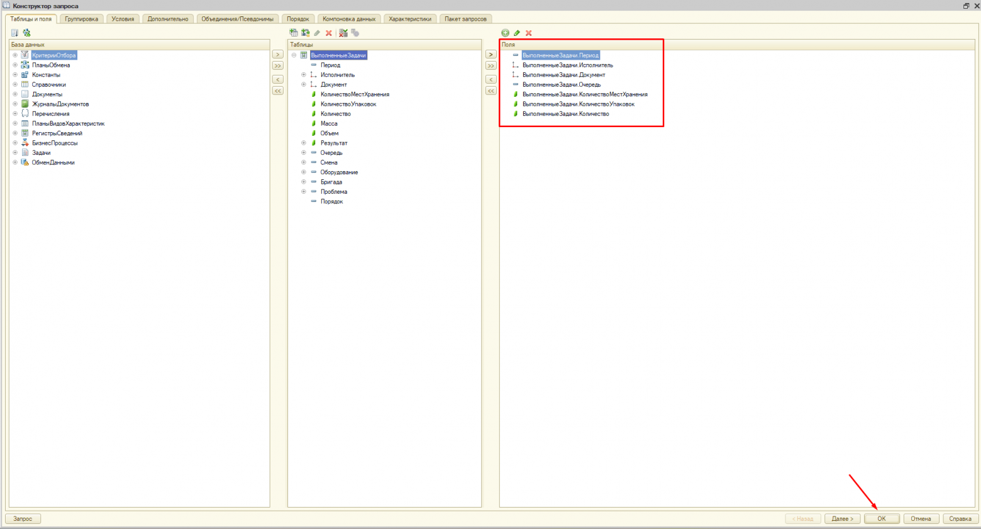Image resolution: width=981 pixels, height=529 pixels.
Task: Click the table icon beside ВыполненныеЗадачи in Таблицы
Action: pyautogui.click(x=304, y=55)
